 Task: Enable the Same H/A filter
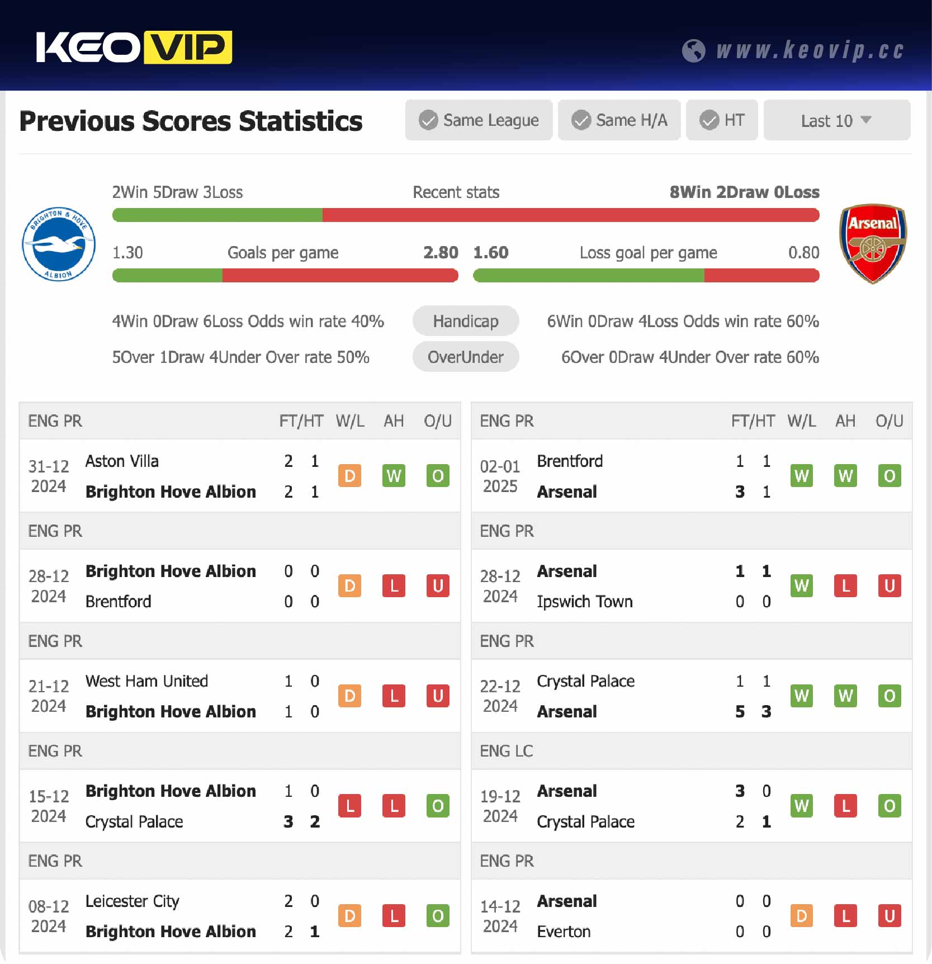[619, 120]
